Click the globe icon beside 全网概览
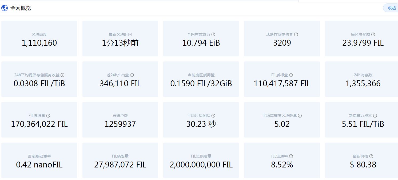 [5, 8]
